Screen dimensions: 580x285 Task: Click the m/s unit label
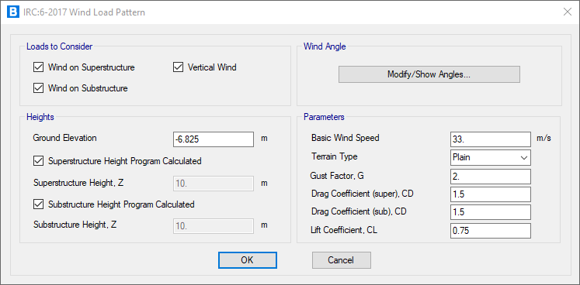point(544,139)
